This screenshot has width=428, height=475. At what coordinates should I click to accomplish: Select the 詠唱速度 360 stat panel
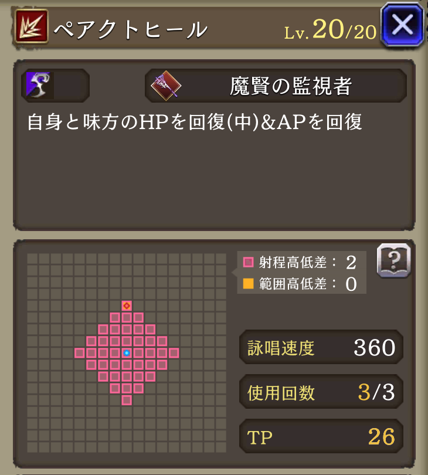pos(321,347)
